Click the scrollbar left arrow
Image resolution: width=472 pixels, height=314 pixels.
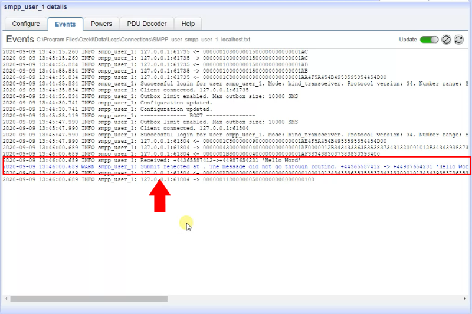click(x=6, y=299)
